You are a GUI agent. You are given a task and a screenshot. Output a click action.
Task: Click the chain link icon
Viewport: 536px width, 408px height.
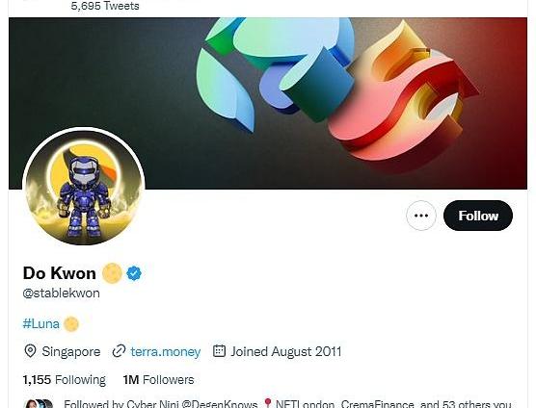[x=119, y=351]
